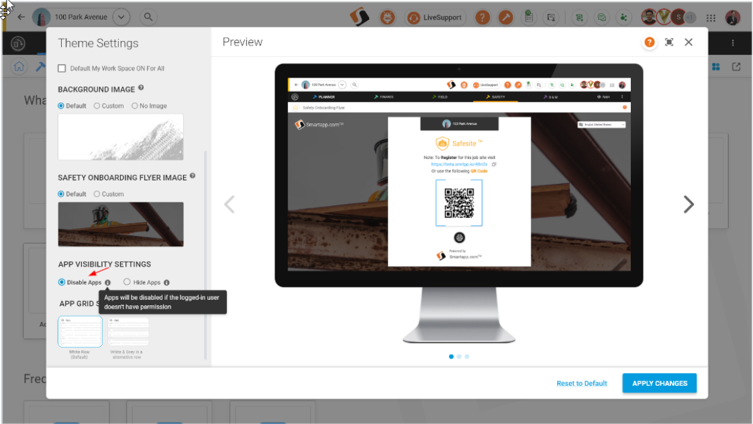Click the green document list icon

click(579, 17)
